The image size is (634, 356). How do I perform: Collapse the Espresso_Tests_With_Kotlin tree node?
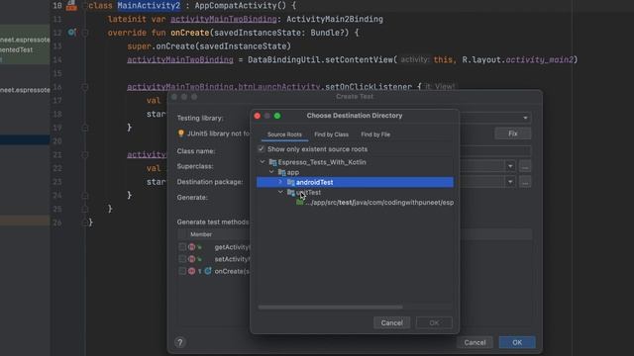pos(263,162)
